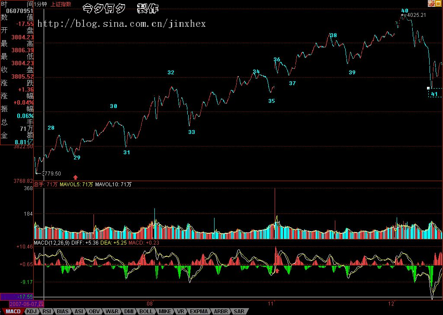Click the blog.sina.com.cn URL text
This screenshot has width=443, height=315.
pos(122,23)
